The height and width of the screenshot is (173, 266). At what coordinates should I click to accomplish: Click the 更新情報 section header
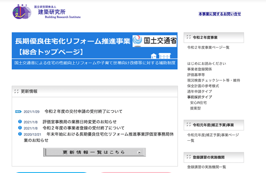pos(95,91)
